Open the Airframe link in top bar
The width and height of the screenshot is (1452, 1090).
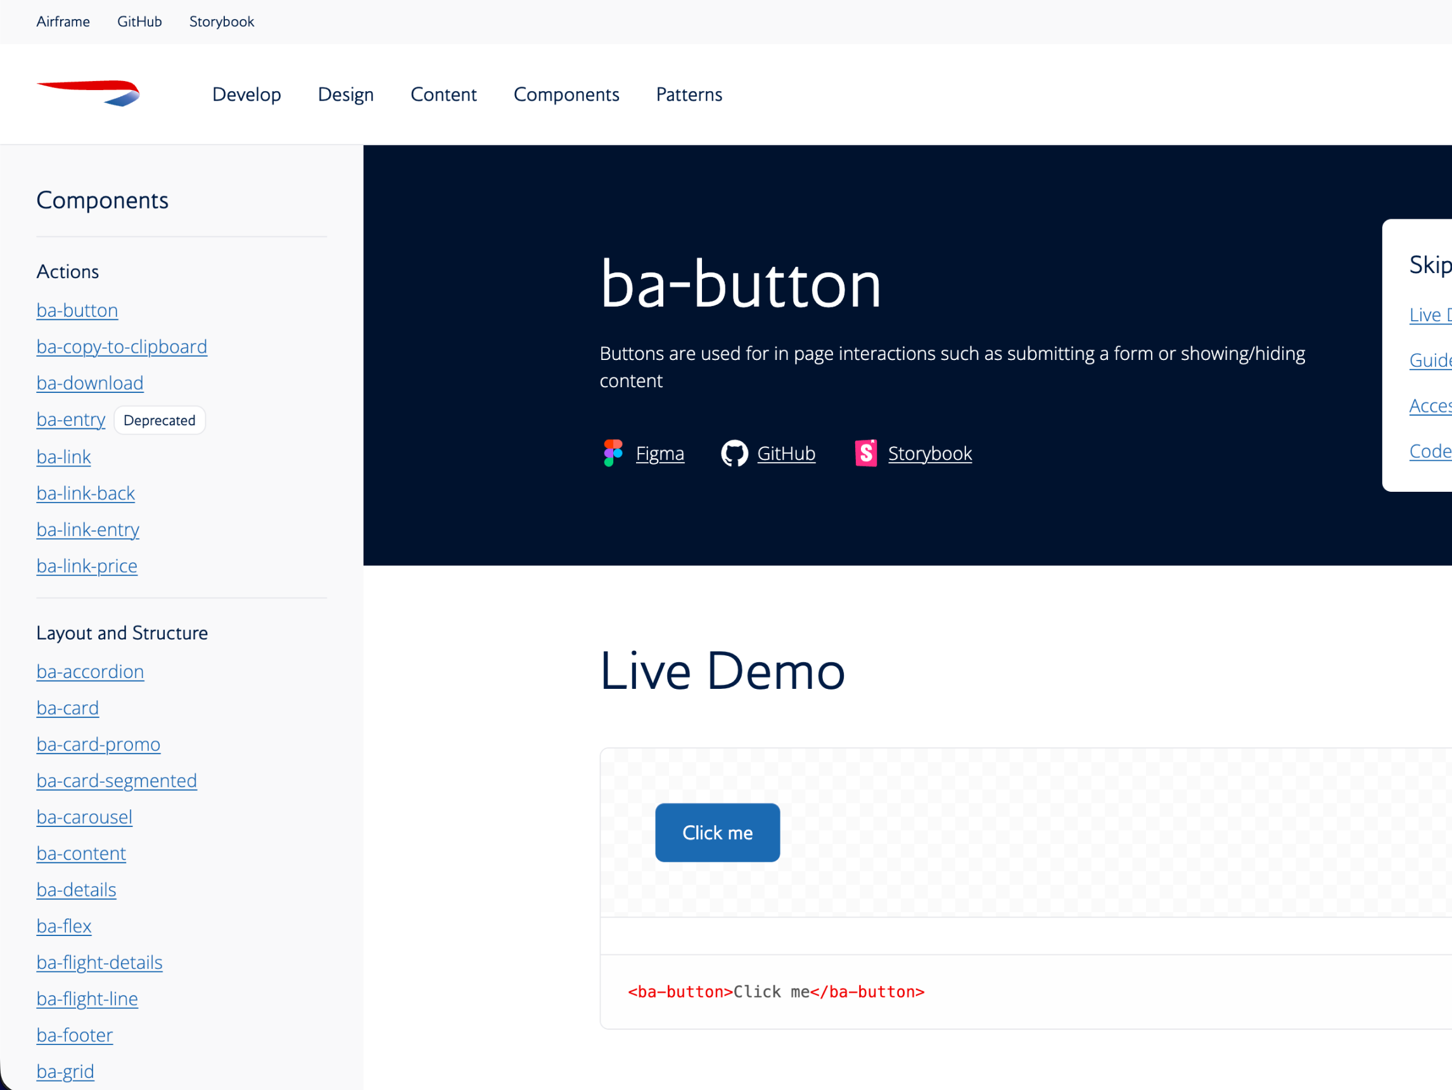coord(63,22)
